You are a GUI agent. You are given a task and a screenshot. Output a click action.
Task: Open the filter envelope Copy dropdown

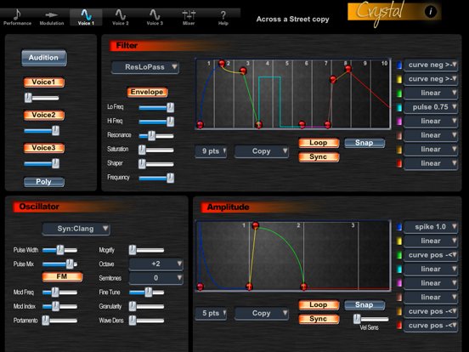pyautogui.click(x=262, y=151)
